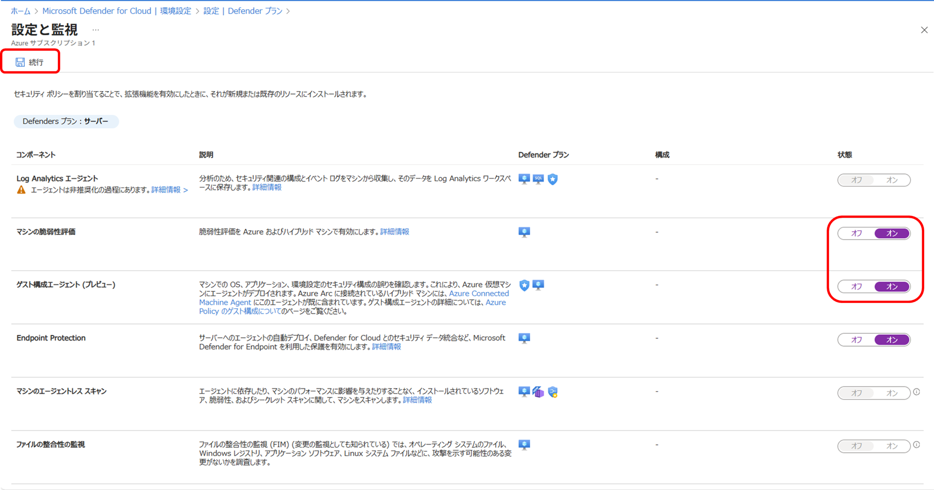Viewport: 934px width, 490px height.
Task: Click the warning icon under Log Analytics エージェント
Action: point(21,190)
